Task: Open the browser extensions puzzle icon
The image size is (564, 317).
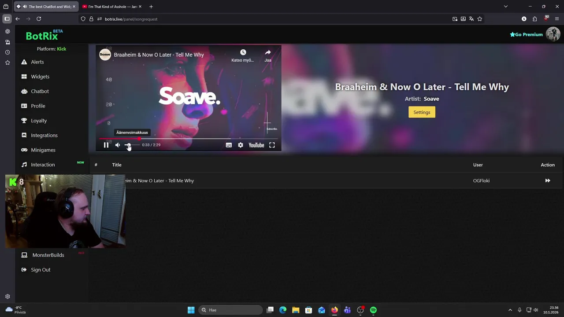Action: pyautogui.click(x=535, y=19)
